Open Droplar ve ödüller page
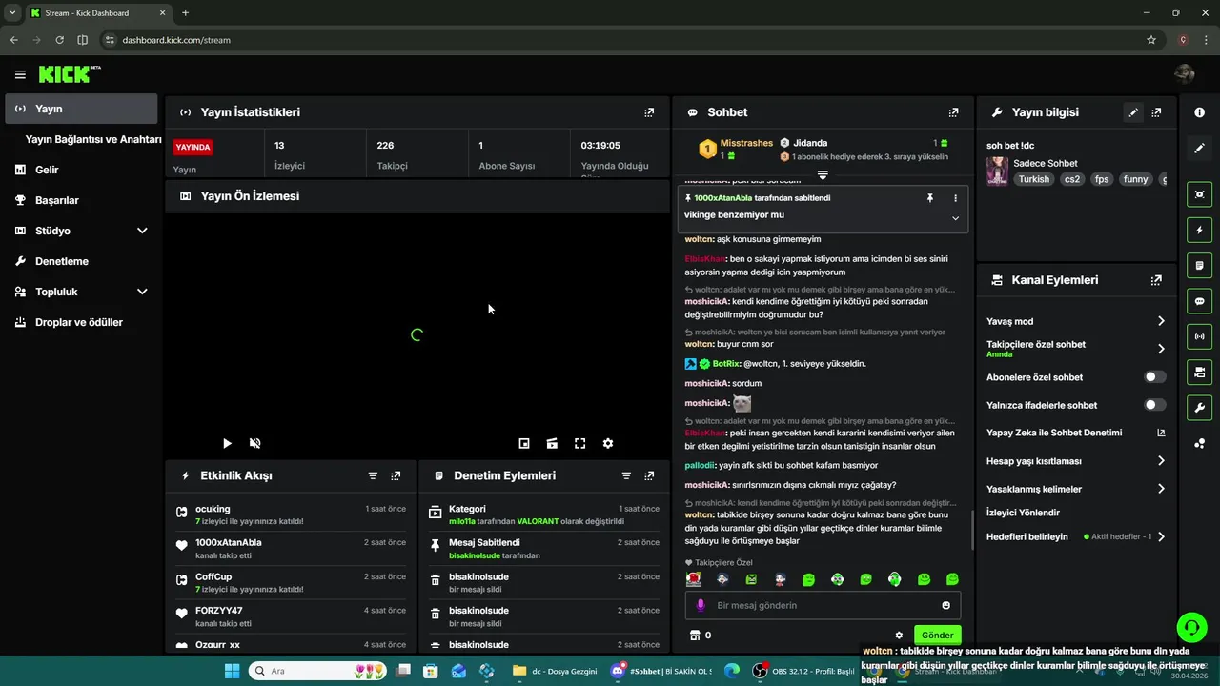1220x686 pixels. click(x=81, y=322)
